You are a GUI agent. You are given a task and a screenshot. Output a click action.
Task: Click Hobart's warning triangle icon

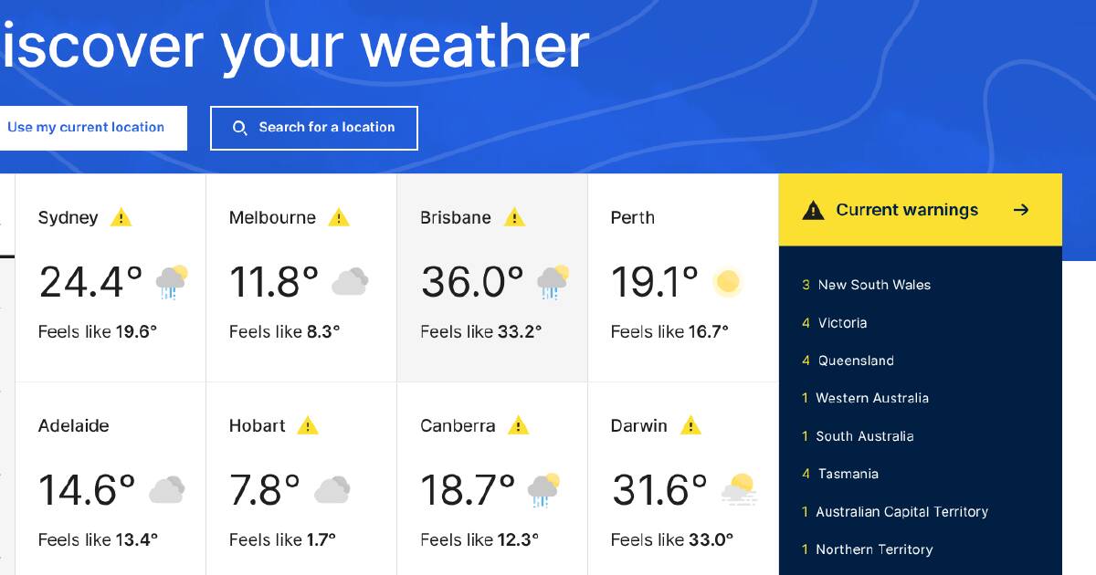point(308,426)
